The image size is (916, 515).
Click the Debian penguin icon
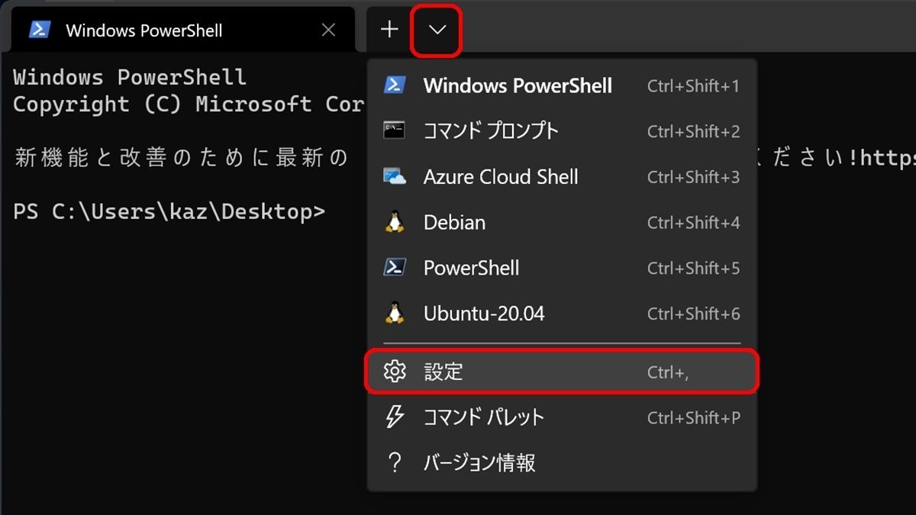point(395,222)
